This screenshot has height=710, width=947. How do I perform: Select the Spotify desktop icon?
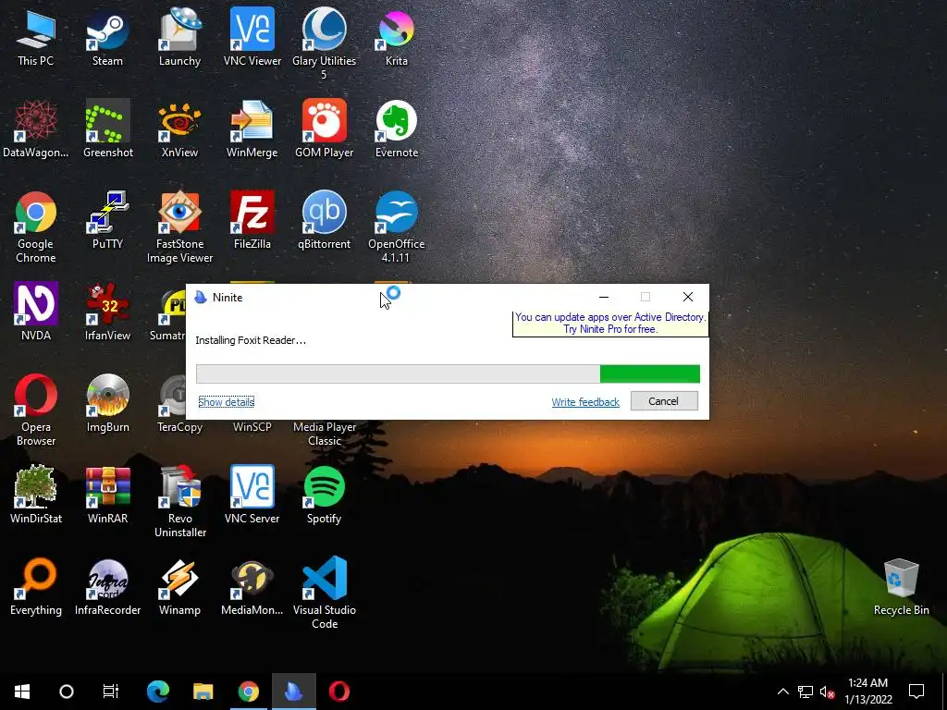click(325, 496)
